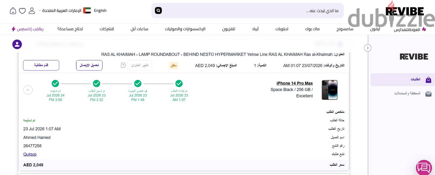Click the help icon beside تغيير العنوان
This screenshot has width=435, height=175.
tap(123, 65)
